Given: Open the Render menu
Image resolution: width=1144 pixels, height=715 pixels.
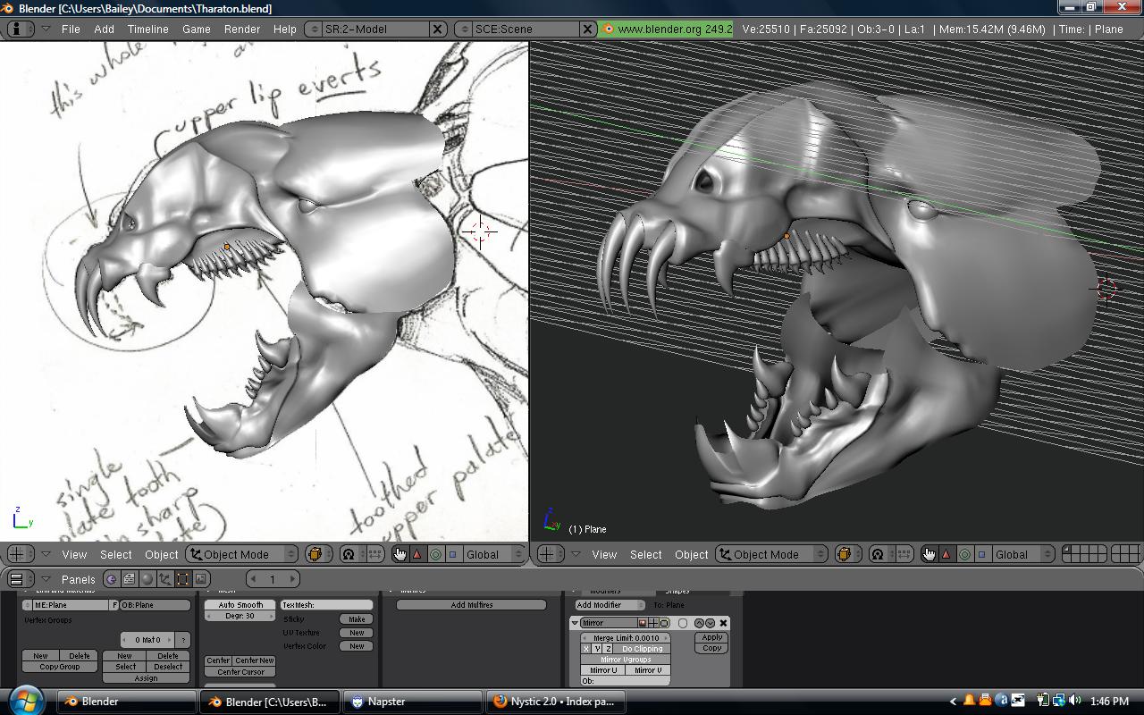Looking at the screenshot, I should 241,29.
